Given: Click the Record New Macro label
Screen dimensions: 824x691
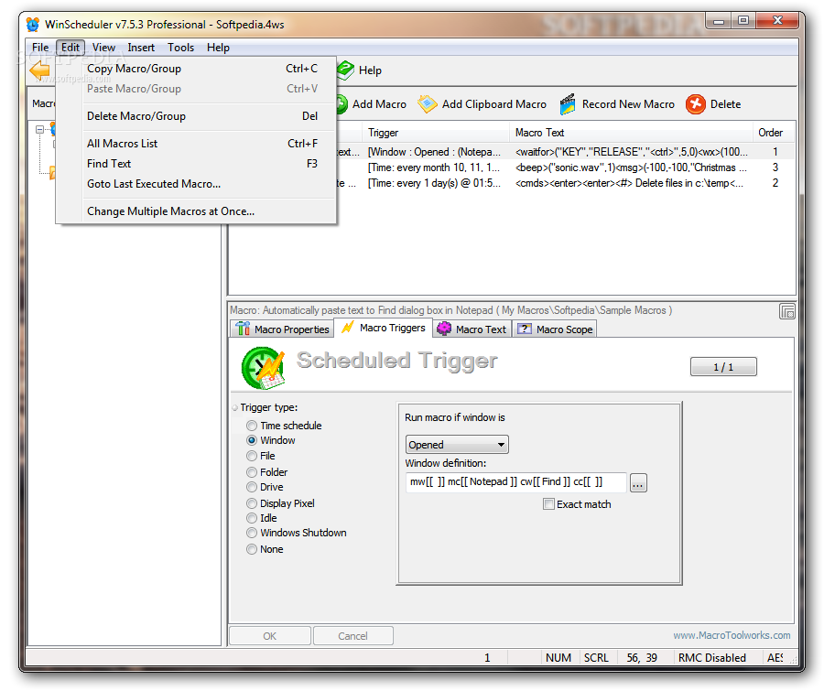Looking at the screenshot, I should (x=628, y=104).
